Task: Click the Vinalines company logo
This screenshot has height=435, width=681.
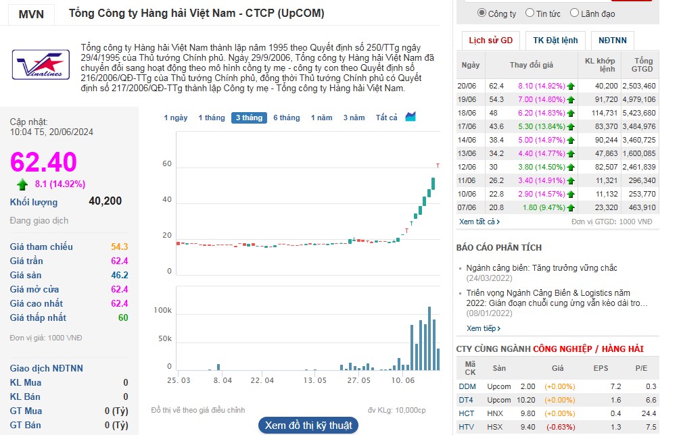Action: tap(41, 65)
